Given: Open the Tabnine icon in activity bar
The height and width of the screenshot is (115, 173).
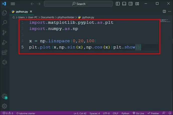Looking at the screenshot, I should pos(5,62).
